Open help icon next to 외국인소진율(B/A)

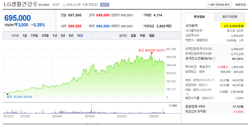[214, 59]
